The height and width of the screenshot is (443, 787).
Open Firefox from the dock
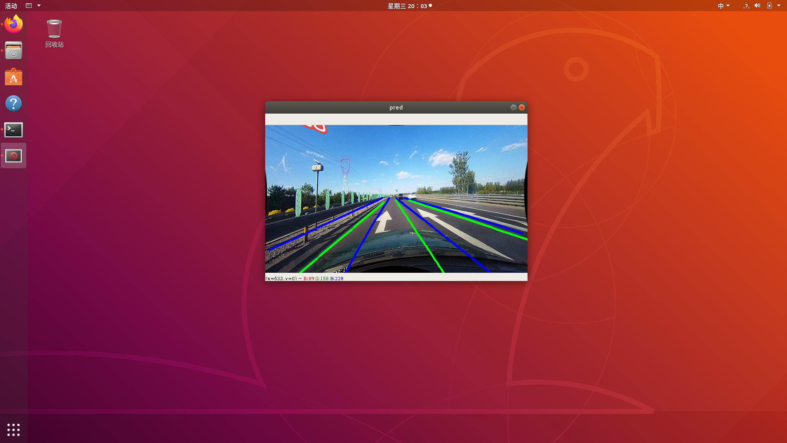[x=14, y=24]
